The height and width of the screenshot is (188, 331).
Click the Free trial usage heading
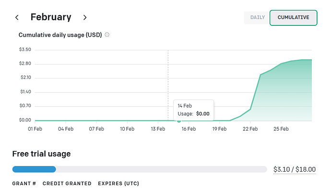(41, 154)
